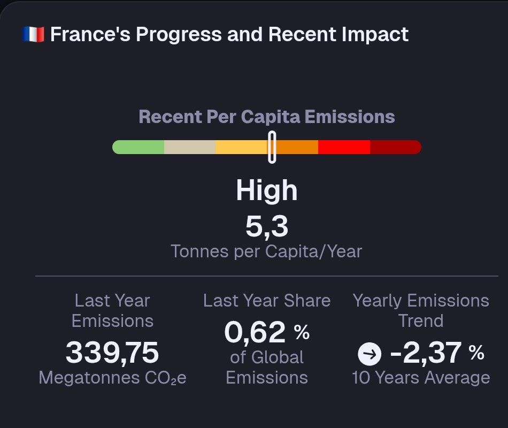The height and width of the screenshot is (428, 508).
Task: Click the 0,62 % share value
Action: pos(267,332)
